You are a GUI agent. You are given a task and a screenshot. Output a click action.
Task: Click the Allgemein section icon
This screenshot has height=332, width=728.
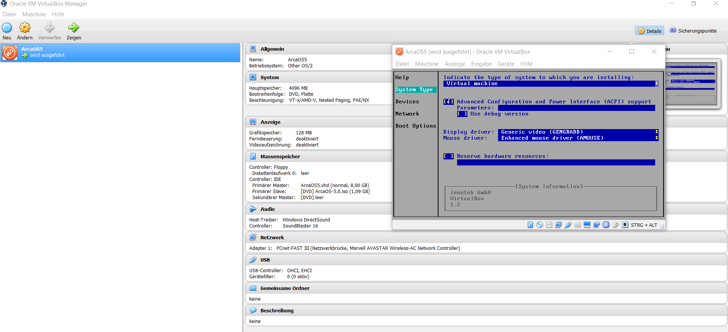click(253, 49)
